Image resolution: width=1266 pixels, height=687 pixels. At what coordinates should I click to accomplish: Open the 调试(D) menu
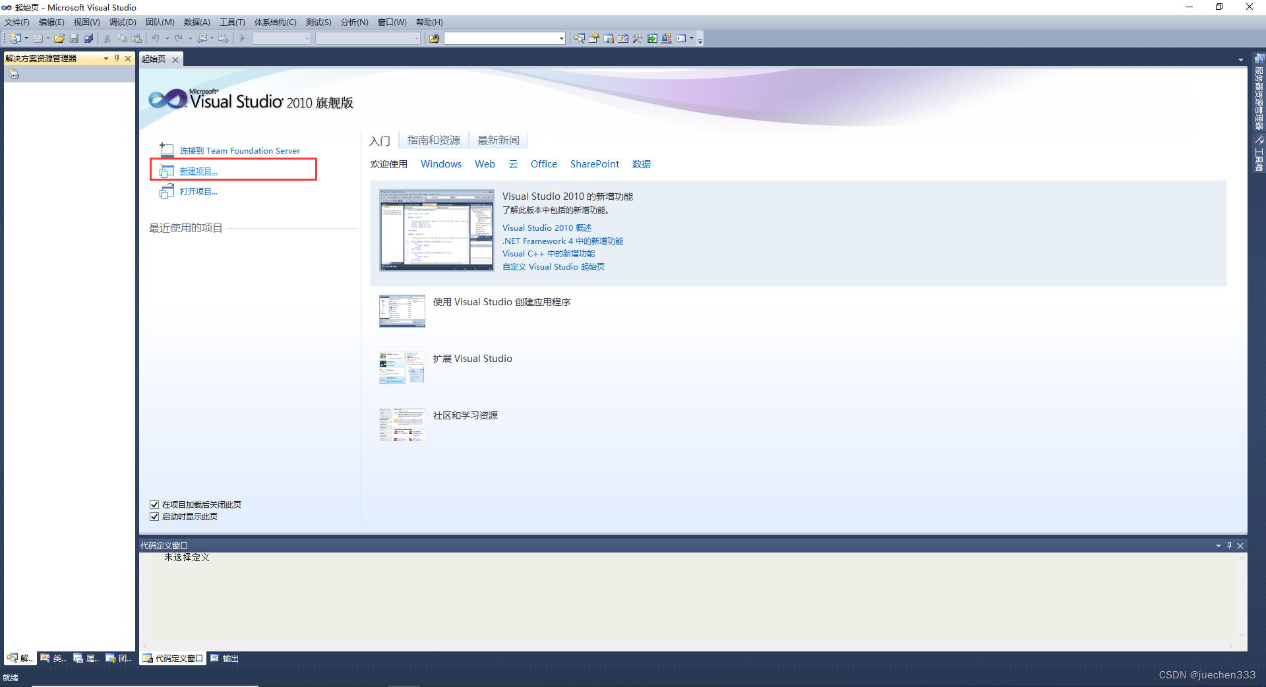coord(123,22)
